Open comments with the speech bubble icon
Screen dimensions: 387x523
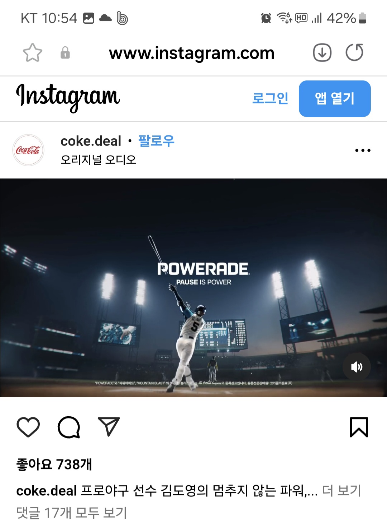click(x=68, y=427)
